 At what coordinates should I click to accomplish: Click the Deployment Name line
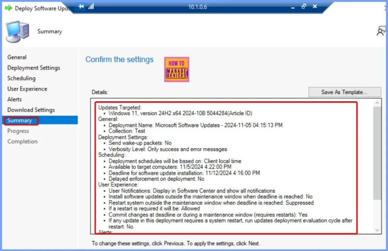click(196, 125)
